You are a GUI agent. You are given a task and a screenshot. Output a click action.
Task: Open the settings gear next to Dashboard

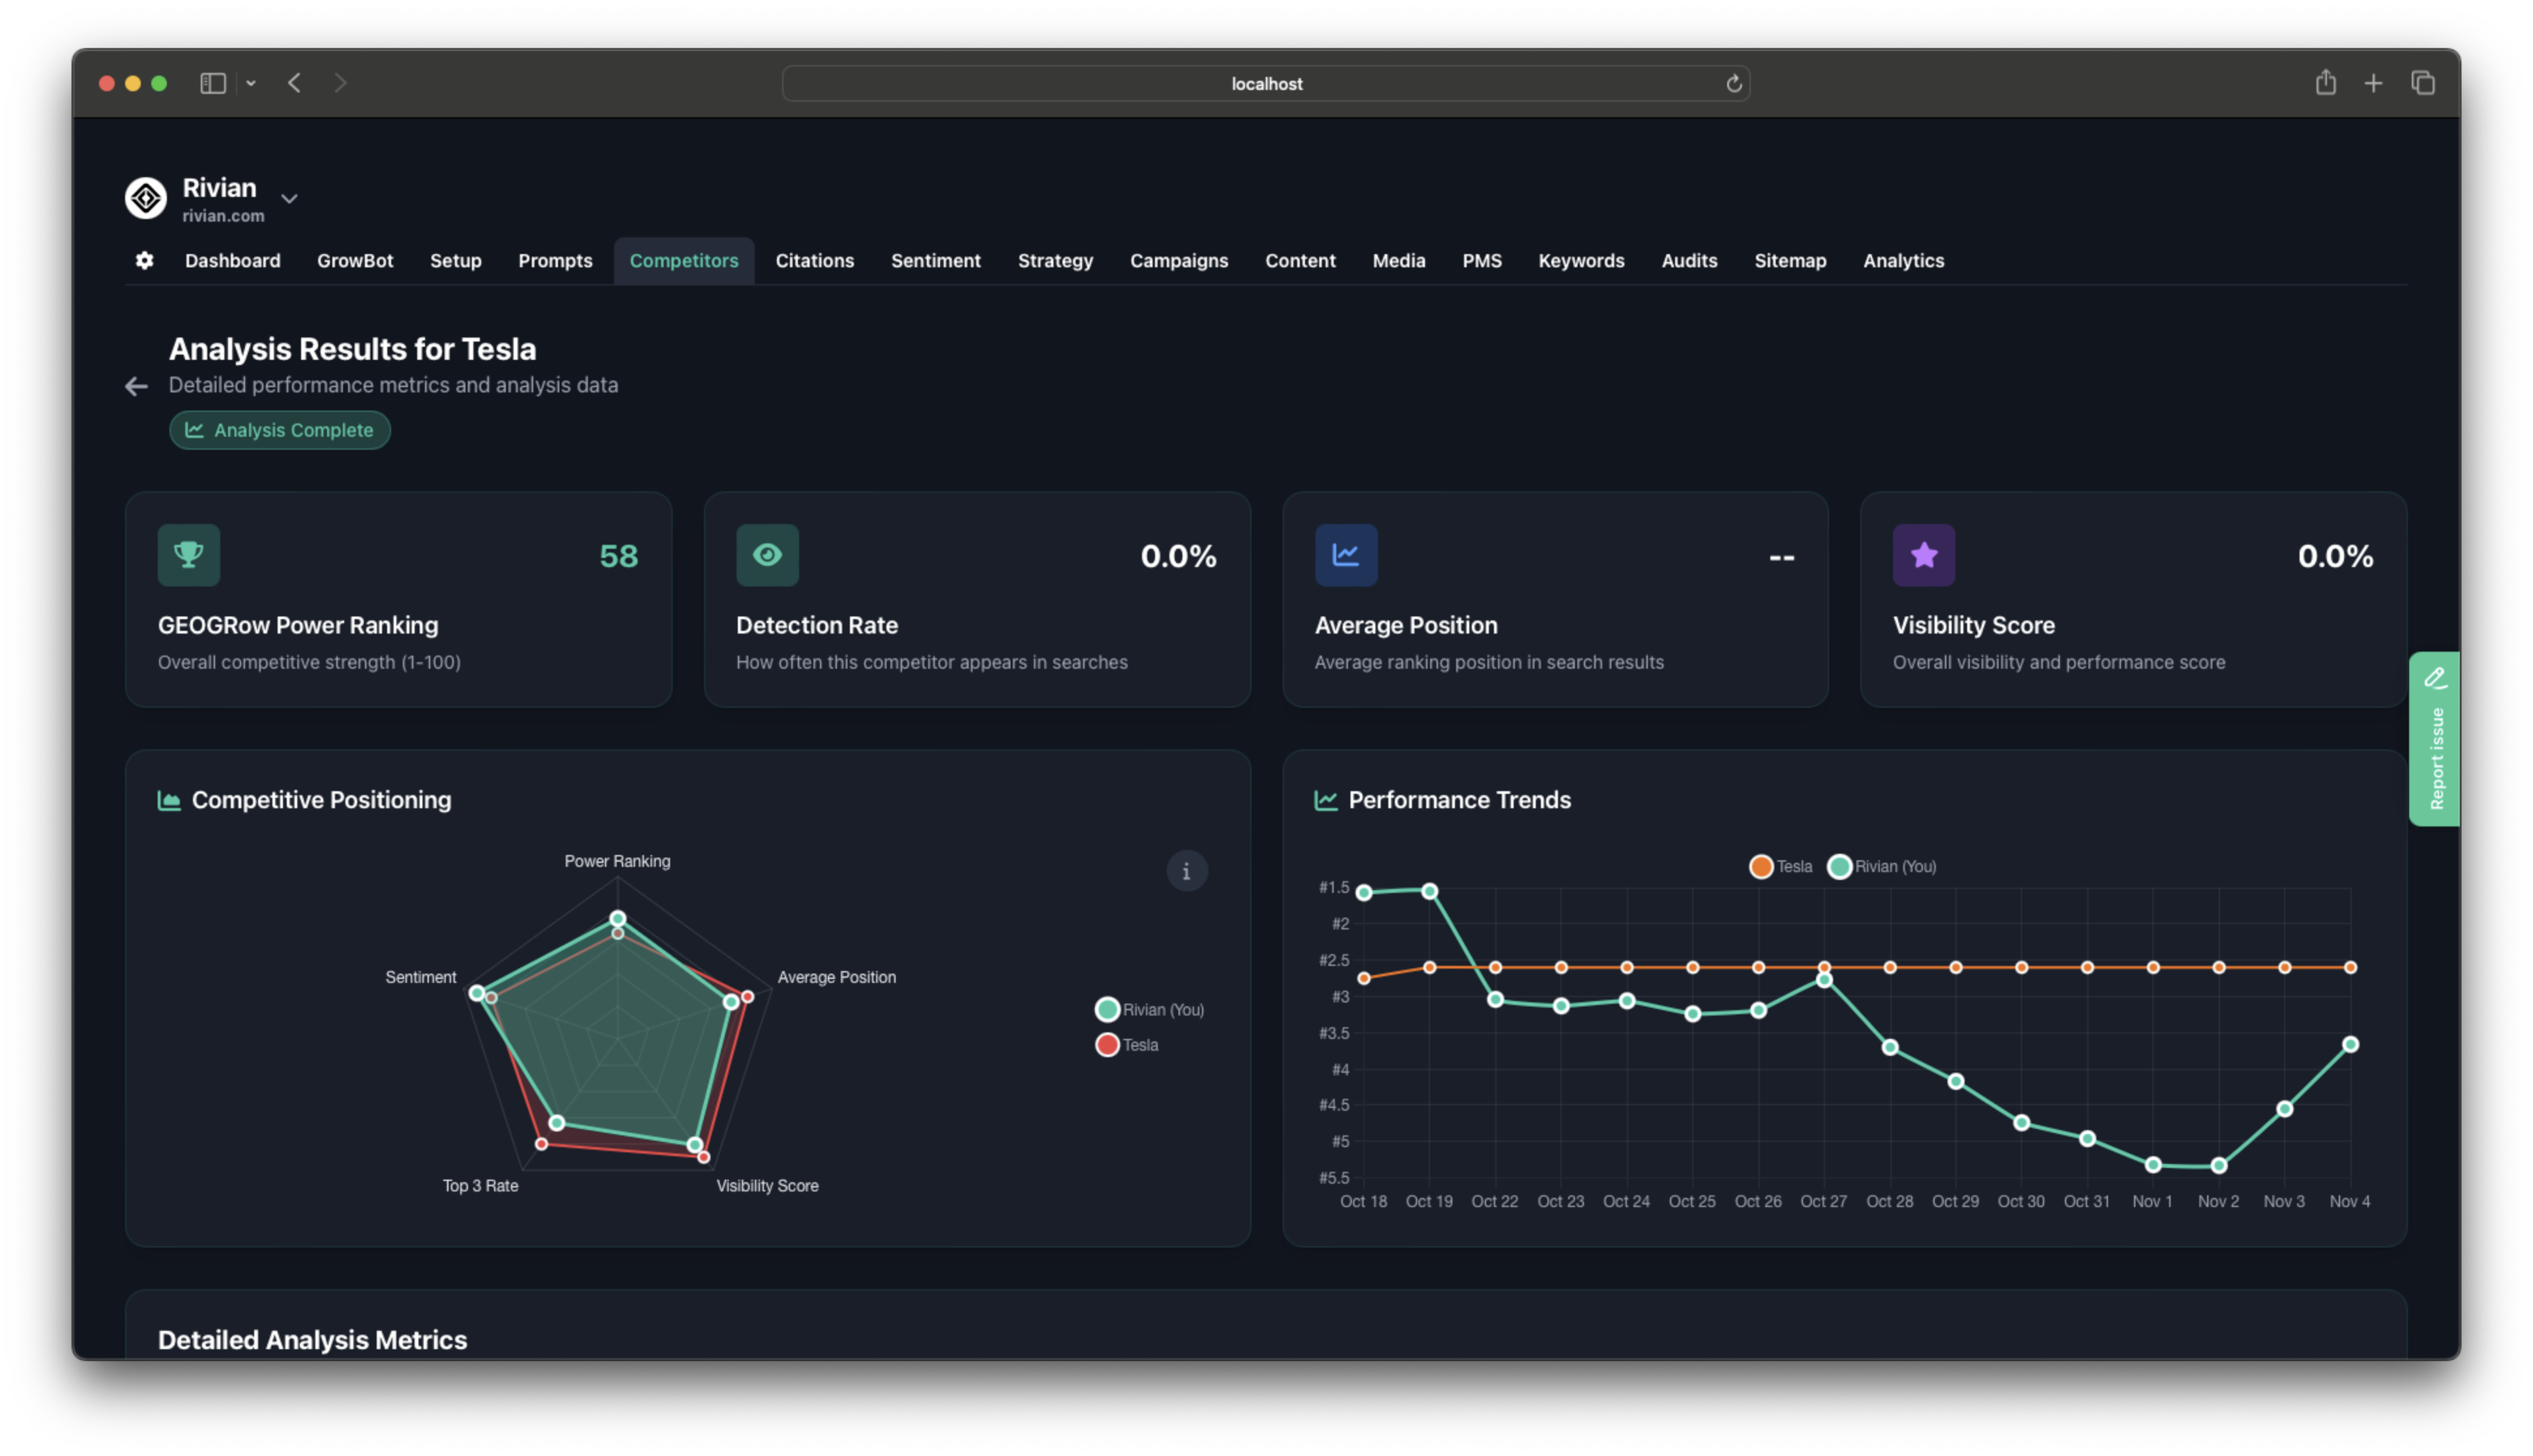(144, 261)
